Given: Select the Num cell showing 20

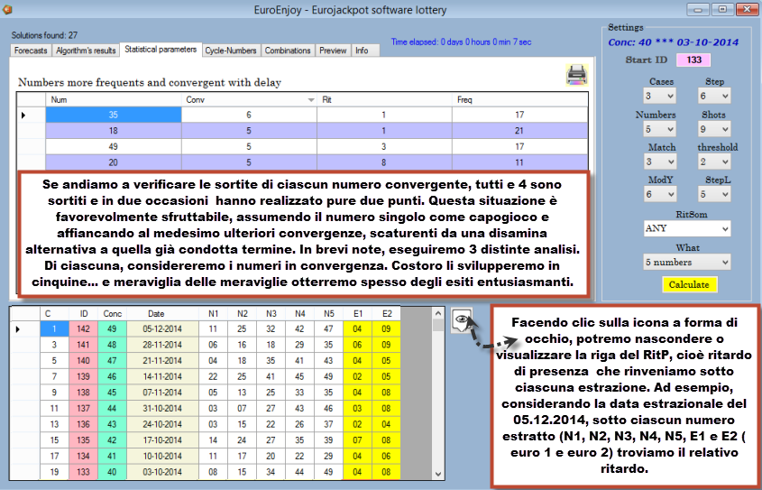Looking at the screenshot, I should [x=114, y=162].
